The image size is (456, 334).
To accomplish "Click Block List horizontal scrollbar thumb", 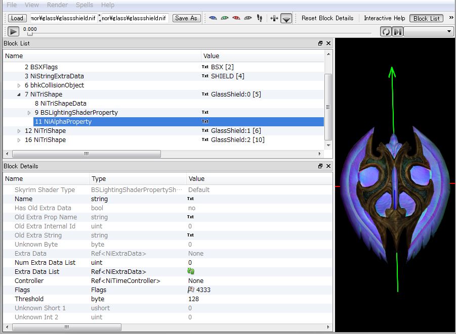I will pyautogui.click(x=87, y=154).
